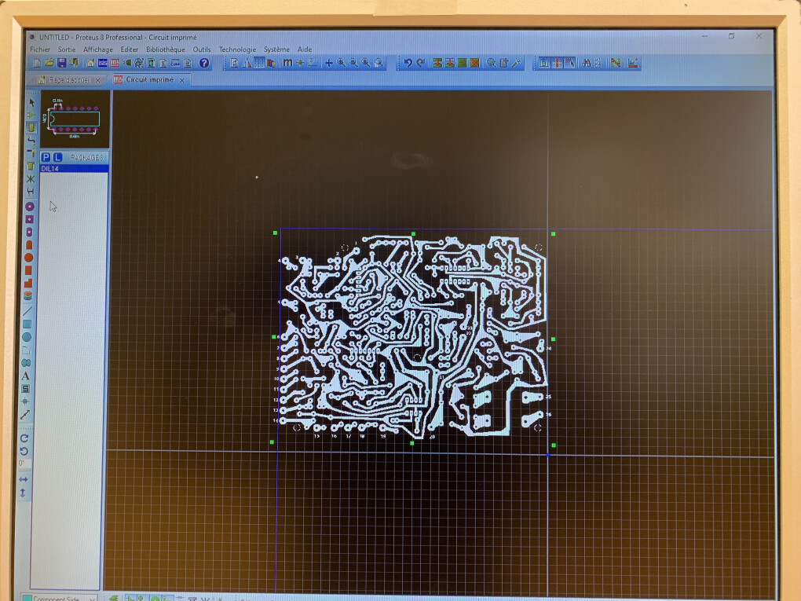Viewport: 801px width, 601px height.
Task: Select the Edge connector pad tool
Action: [x=29, y=245]
